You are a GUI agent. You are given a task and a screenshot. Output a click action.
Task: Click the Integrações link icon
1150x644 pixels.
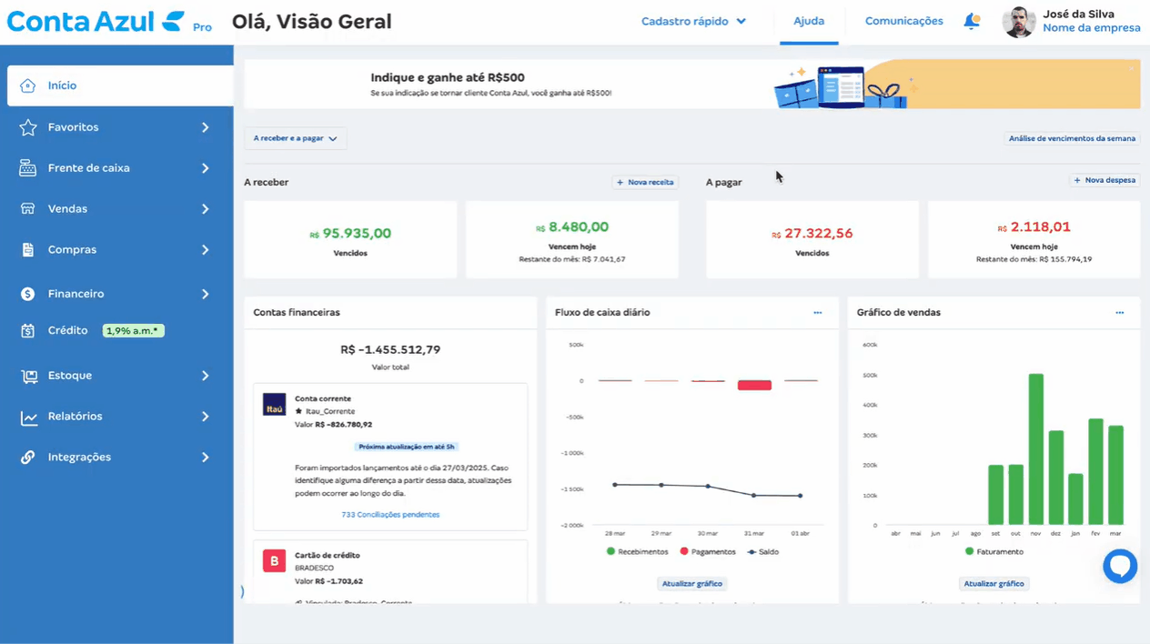(x=25, y=457)
